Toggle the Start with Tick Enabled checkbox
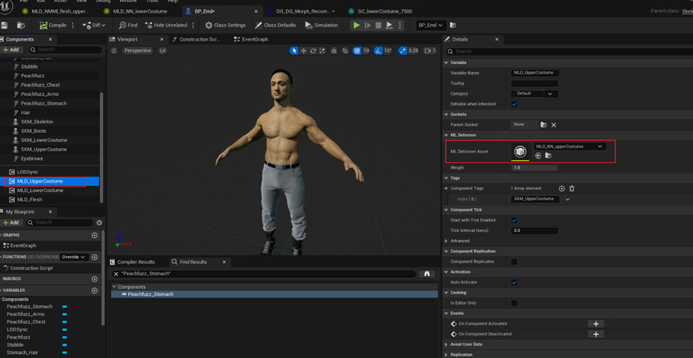The width and height of the screenshot is (693, 358). (x=514, y=220)
